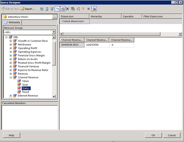
Task: Click the Query Parameters icon
Action: (73, 9)
